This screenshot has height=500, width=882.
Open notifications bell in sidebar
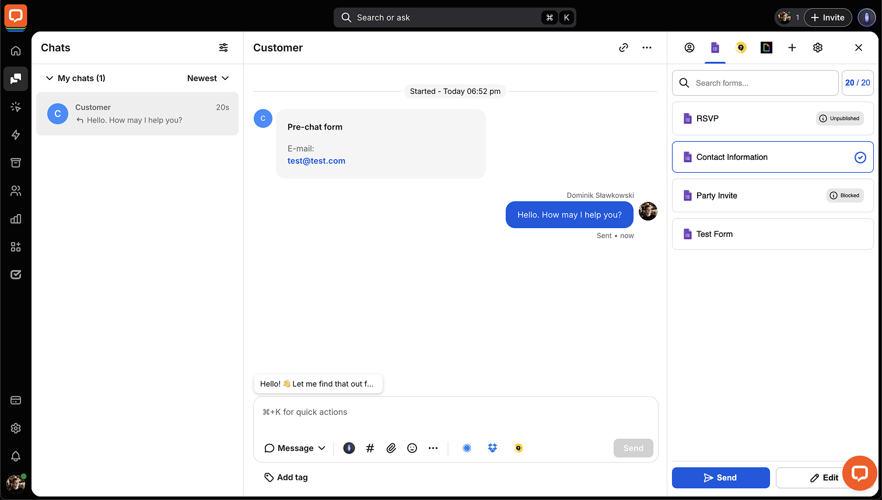[x=16, y=456]
